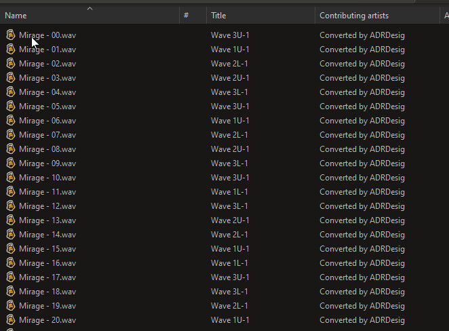Click title Wave 3U-1 of Mirage - 00.wav
This screenshot has width=449, height=331.
click(230, 35)
